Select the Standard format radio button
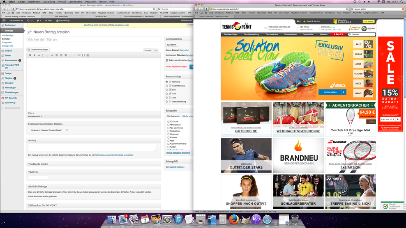The image size is (406, 228). pos(167,82)
